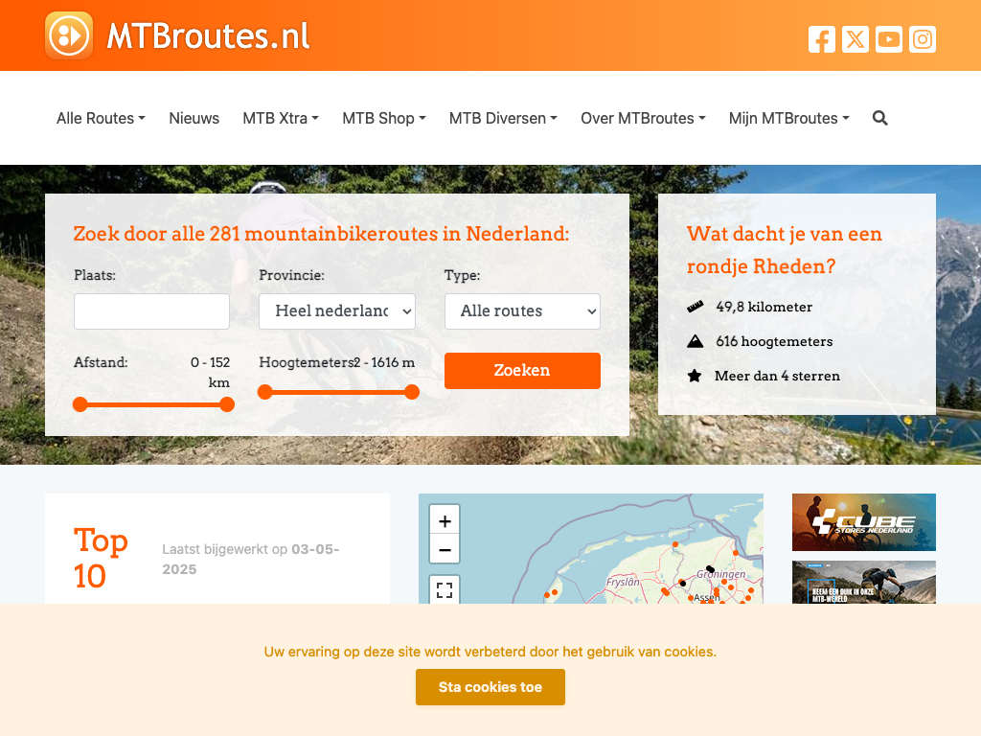981x736 pixels.
Task: Click the star icon beside Meer dan 4 sterren
Action: (695, 376)
